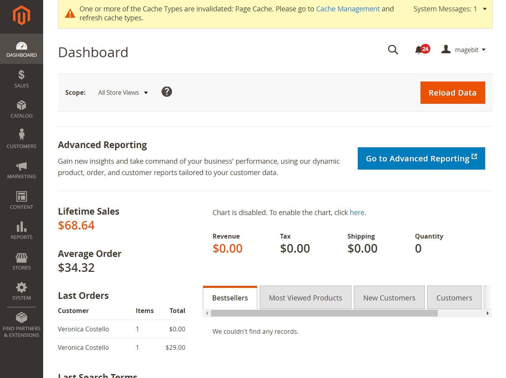Expand the System Messages dropdown
Image resolution: width=506 pixels, height=378 pixels.
450,9
